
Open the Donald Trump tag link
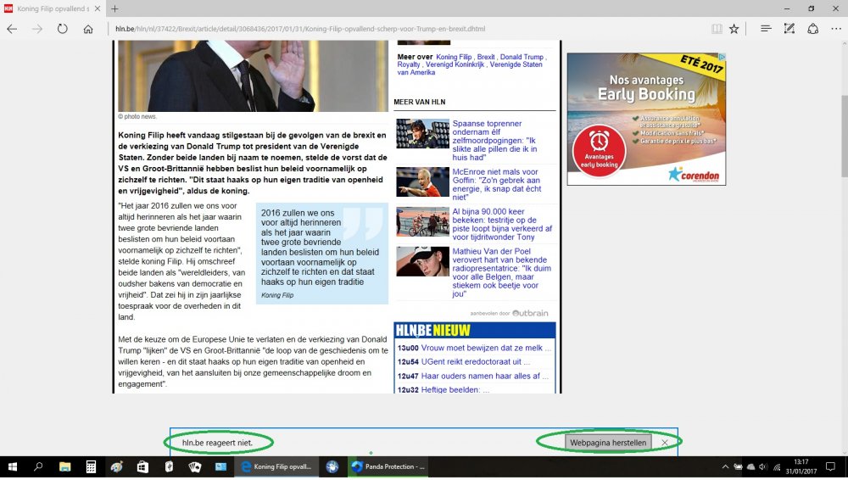(x=522, y=57)
